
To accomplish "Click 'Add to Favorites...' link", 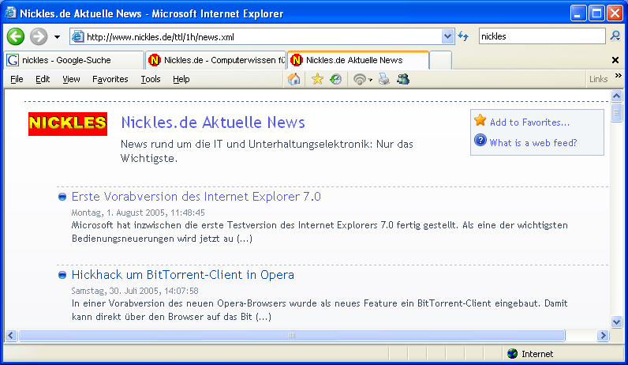I will click(x=529, y=122).
